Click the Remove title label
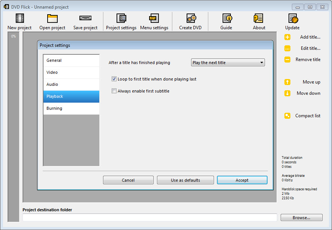Screen dimensions: 332x230 pyautogui.click(x=308, y=60)
